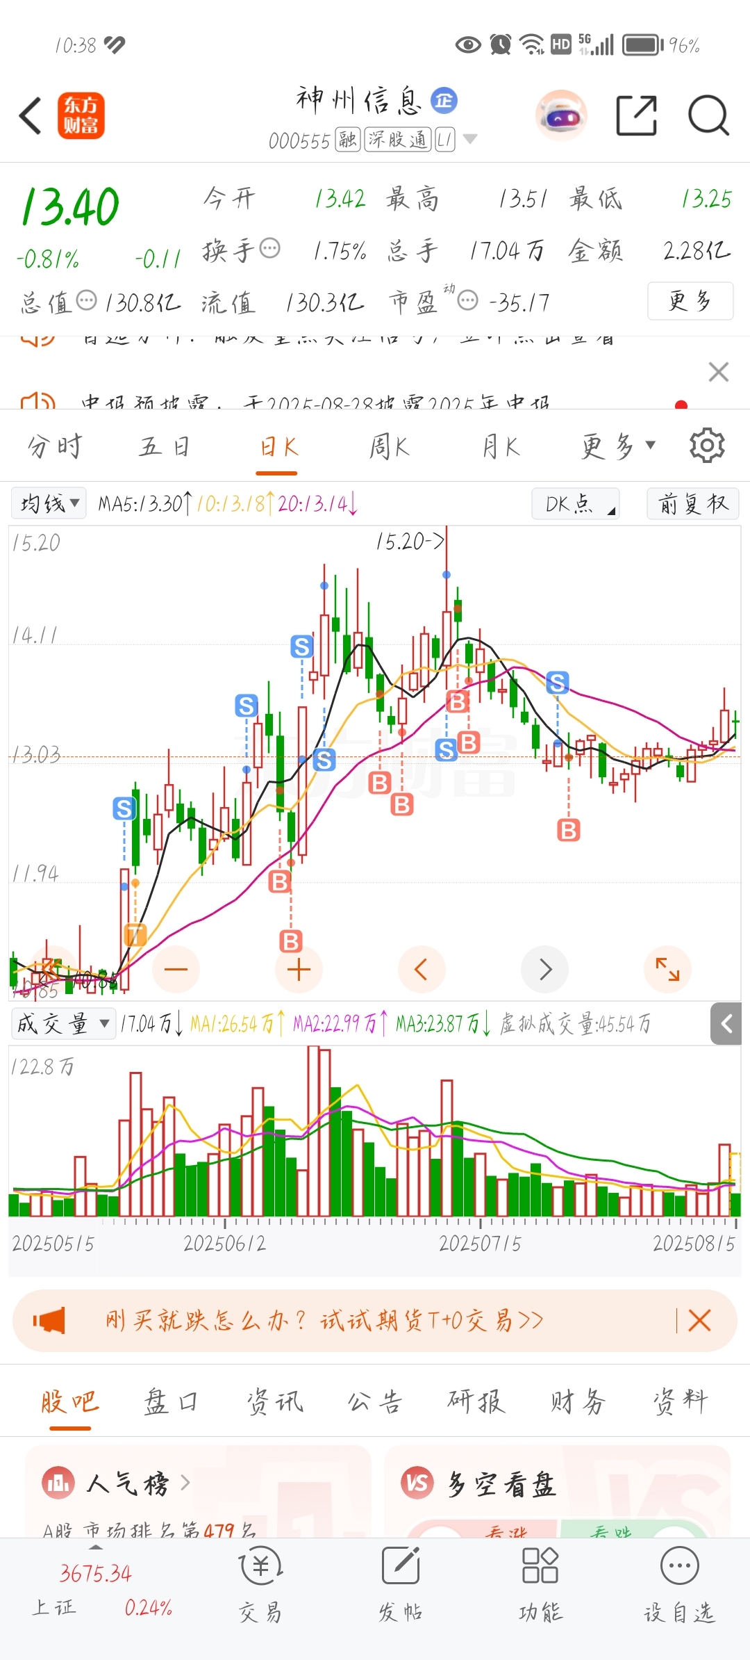The image size is (750, 1660).
Task: Select the 股吧 tab
Action: [x=69, y=1401]
